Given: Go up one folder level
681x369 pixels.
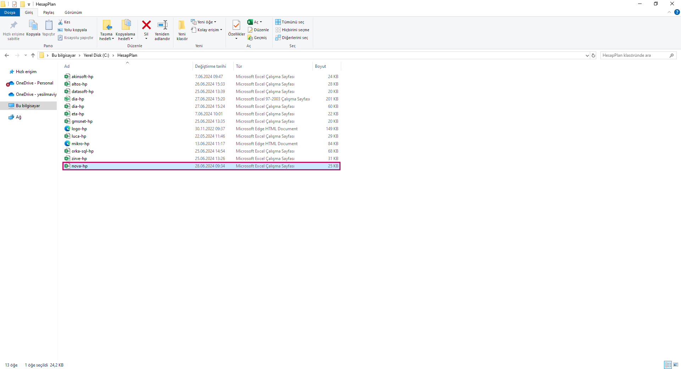Looking at the screenshot, I should [x=33, y=55].
